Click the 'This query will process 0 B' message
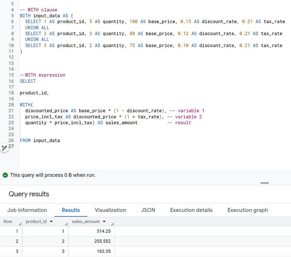The height and width of the screenshot is (257, 291). click(x=53, y=175)
